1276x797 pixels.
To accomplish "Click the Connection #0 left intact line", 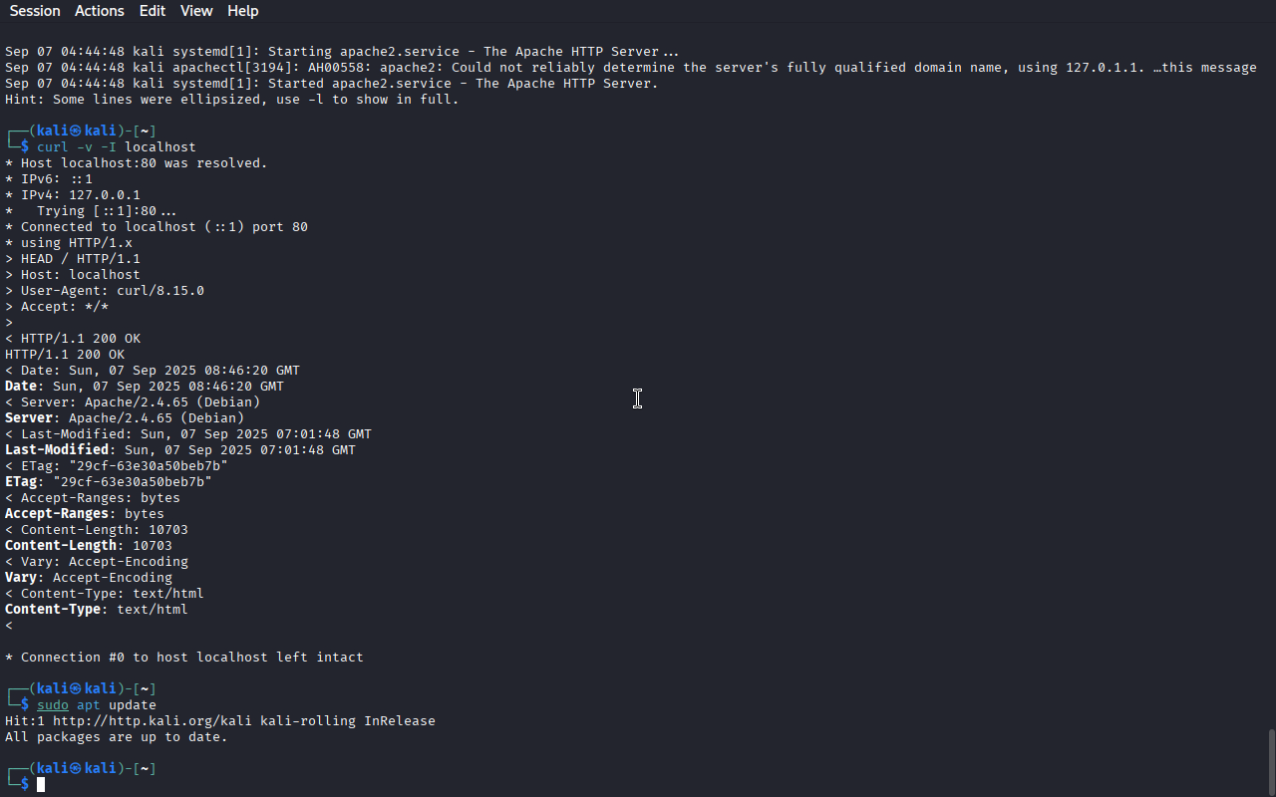I will [x=184, y=658].
